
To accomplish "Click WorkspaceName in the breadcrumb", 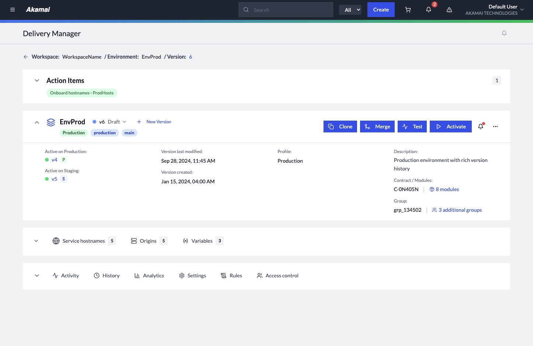I will [x=82, y=57].
